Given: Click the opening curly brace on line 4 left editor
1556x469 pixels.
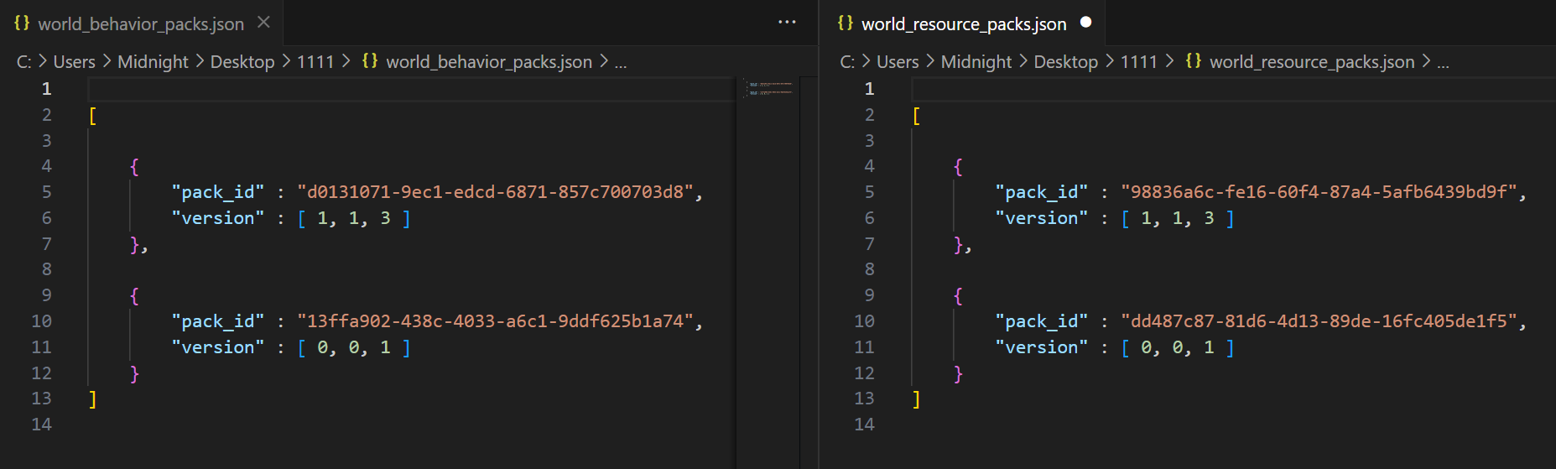Looking at the screenshot, I should [134, 167].
